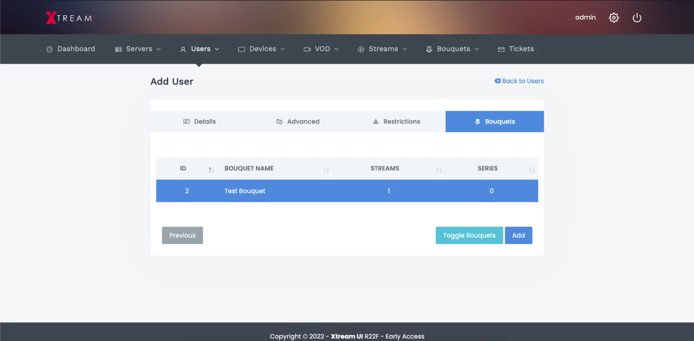This screenshot has height=341, width=694.
Task: Click the Add button
Action: coord(518,235)
